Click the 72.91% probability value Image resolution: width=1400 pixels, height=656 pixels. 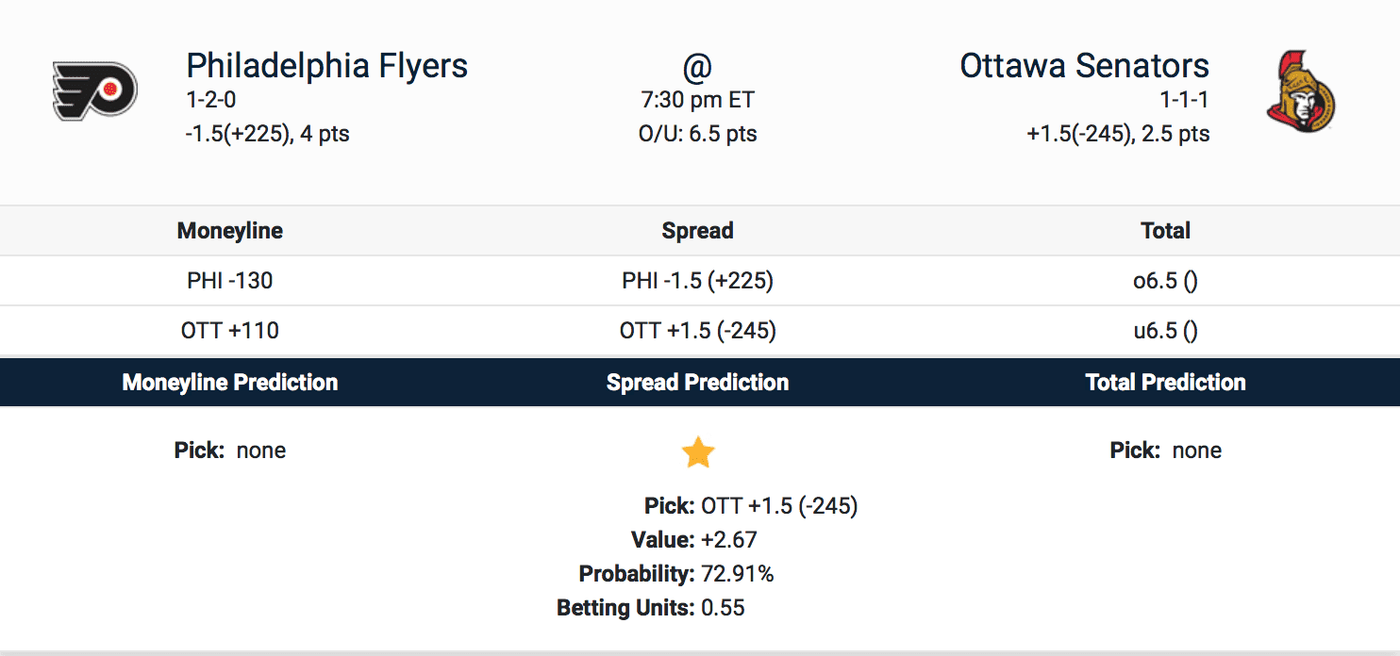(x=738, y=574)
